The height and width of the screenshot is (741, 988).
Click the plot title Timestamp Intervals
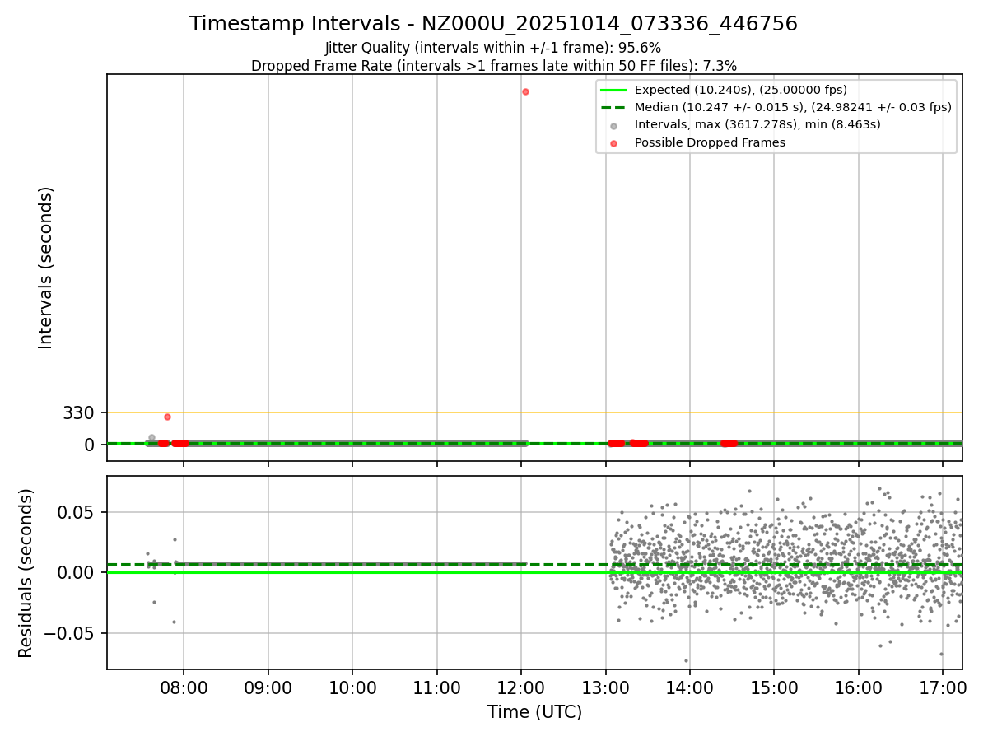coord(493,24)
